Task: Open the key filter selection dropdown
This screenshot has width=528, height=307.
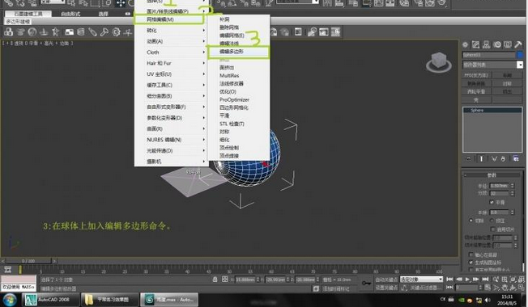Action: pos(421,280)
